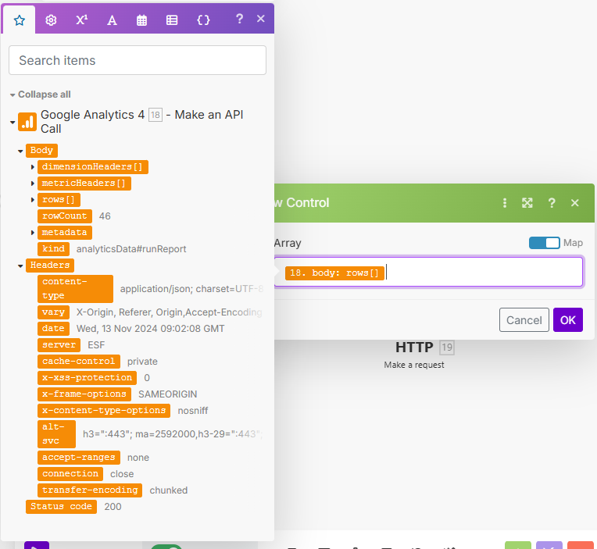Confirm with the OK button
The image size is (597, 549).
[x=567, y=320]
